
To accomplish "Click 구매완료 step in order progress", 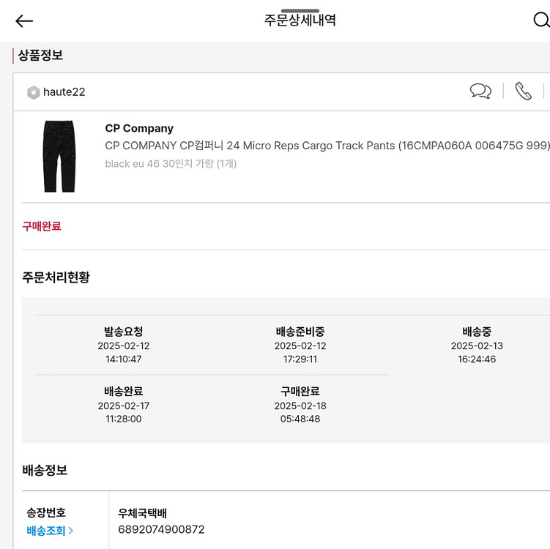I will 300,391.
